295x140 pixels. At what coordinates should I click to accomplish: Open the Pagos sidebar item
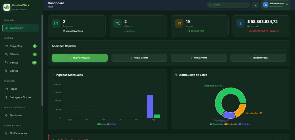tap(21, 89)
